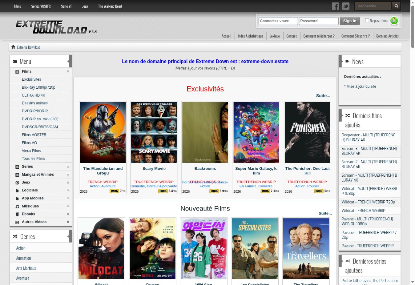Click the green user registration icon
Screen dimensions: 415x285
click(394, 21)
